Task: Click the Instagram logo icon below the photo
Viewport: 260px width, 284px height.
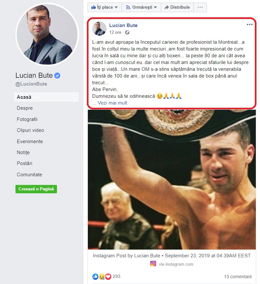Action: point(153,264)
